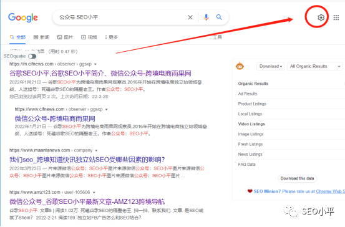
Task: Toggle the SEOquake switch
Action: point(32,56)
